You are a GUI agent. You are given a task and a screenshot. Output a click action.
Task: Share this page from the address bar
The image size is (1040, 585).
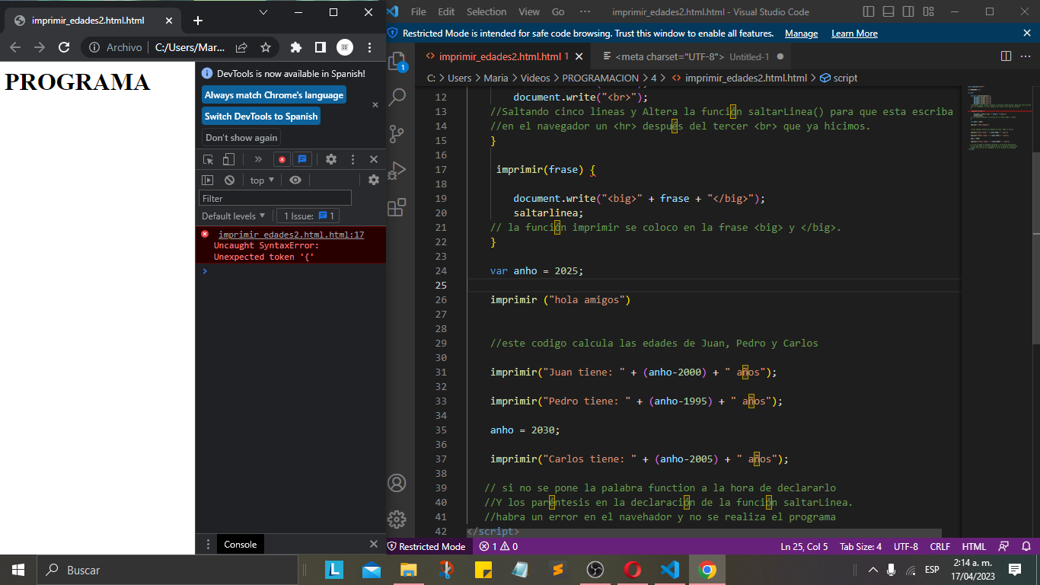(x=241, y=47)
